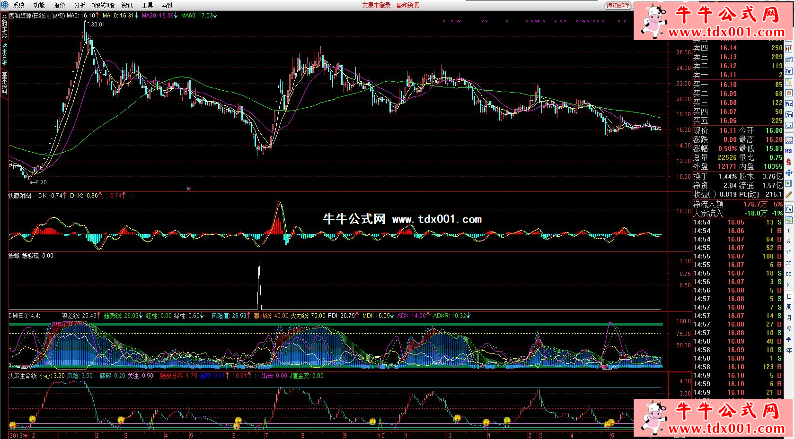Click the MA20: 16.36 indicator label
The image size is (795, 439).
159,16
